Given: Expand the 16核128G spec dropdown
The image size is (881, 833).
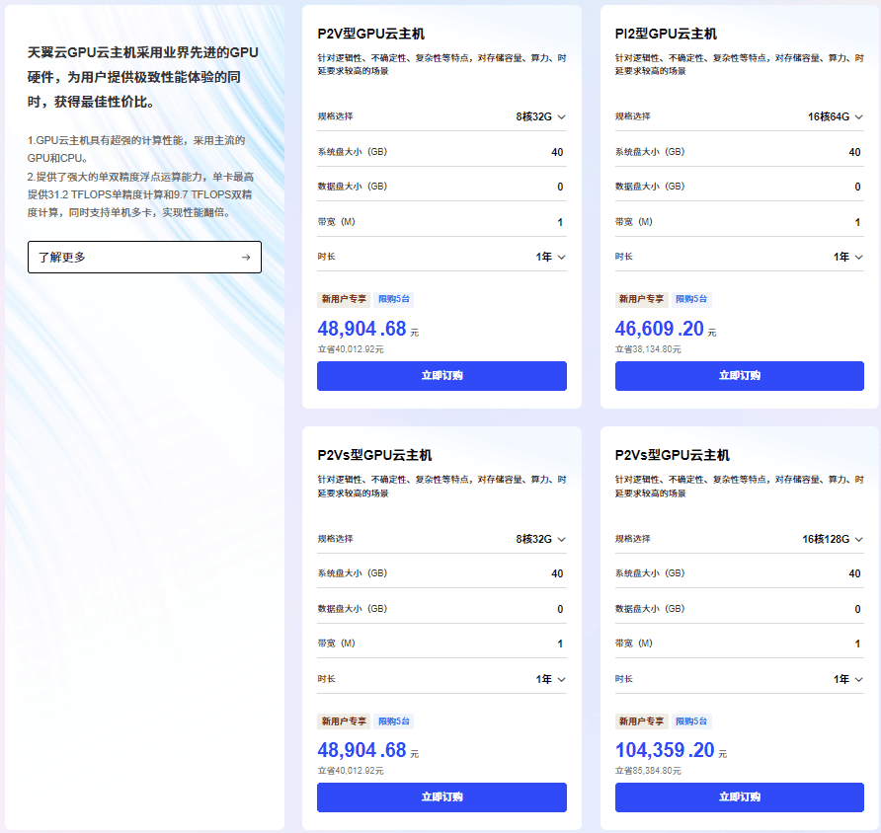Looking at the screenshot, I should pyautogui.click(x=833, y=539).
